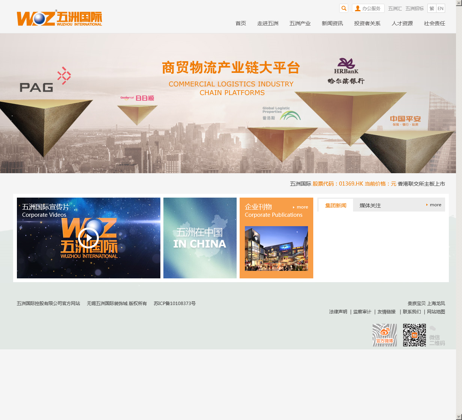Click more link in news panel

[x=434, y=205]
